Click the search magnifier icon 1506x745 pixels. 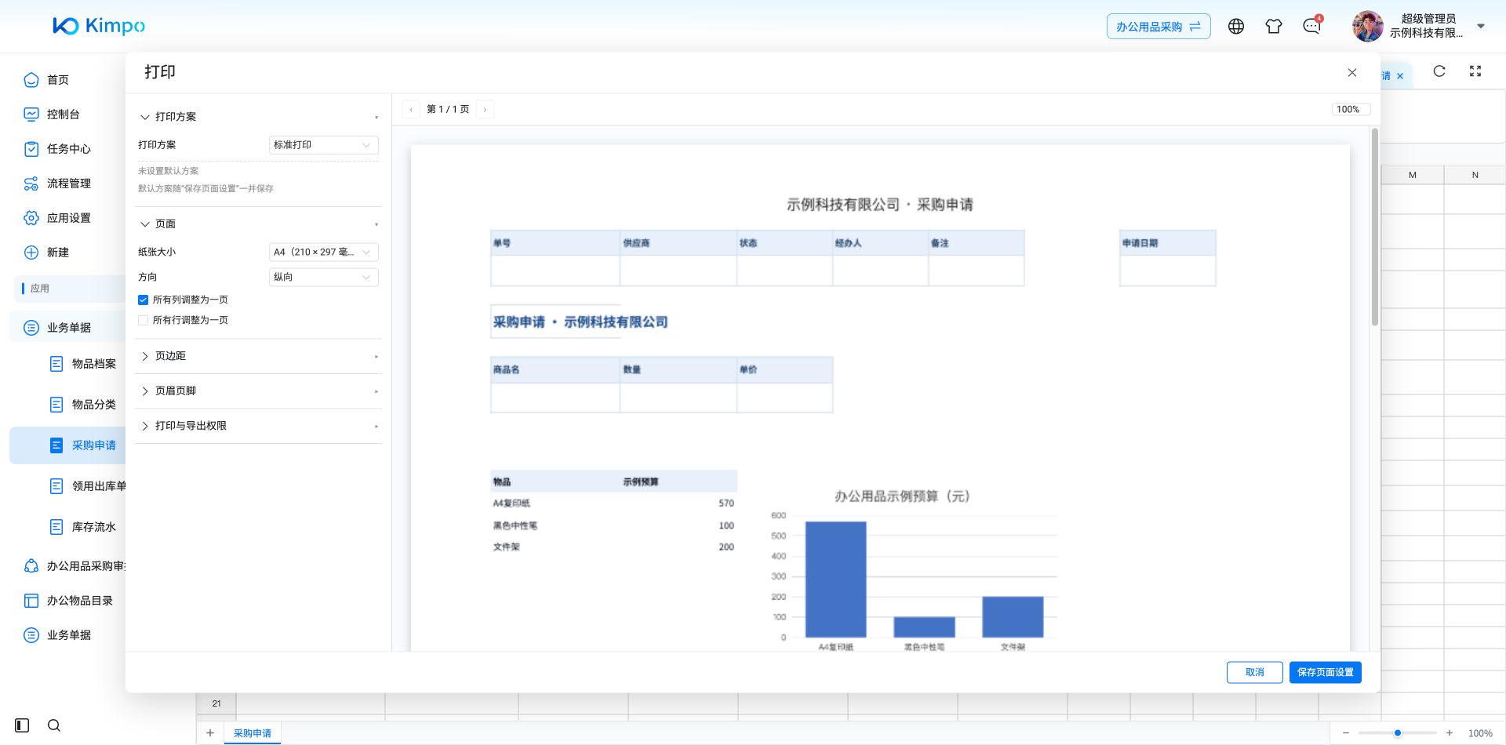pos(54,725)
